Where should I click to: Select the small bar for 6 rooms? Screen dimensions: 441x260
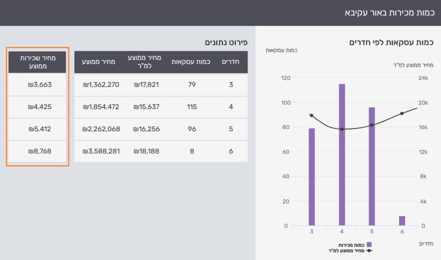point(402,221)
